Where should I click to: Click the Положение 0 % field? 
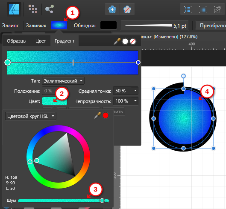[x=55, y=91]
